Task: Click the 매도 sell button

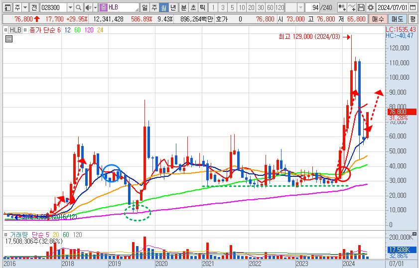Action: (x=398, y=19)
